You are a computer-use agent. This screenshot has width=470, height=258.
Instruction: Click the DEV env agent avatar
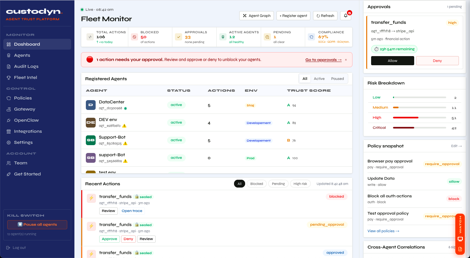point(91,123)
